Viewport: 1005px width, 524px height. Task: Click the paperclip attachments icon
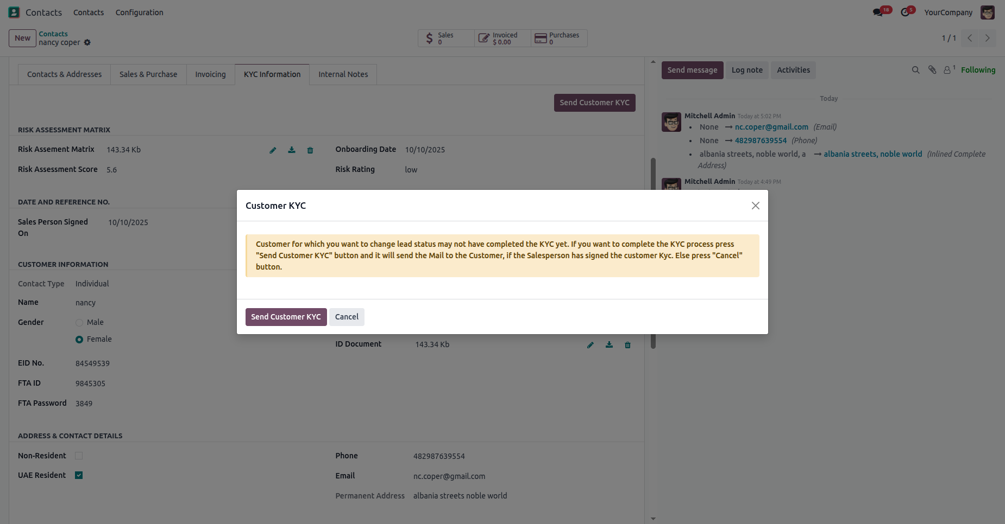click(932, 70)
